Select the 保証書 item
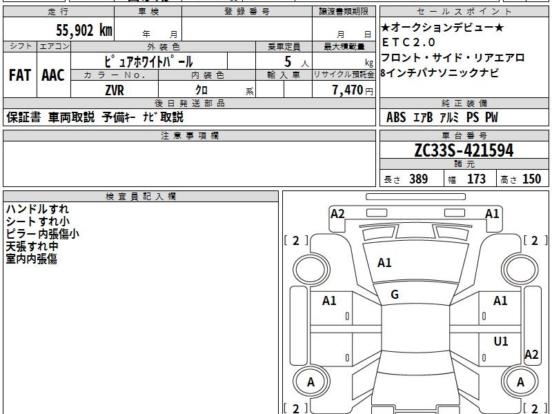Viewport: 552px width, 414px height. pos(23,117)
